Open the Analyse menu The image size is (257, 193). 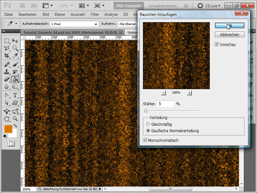click(111, 14)
